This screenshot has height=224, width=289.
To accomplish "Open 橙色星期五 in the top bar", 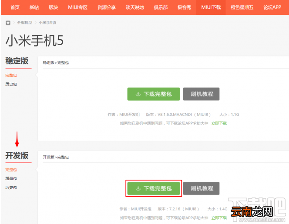I will pos(242,7).
